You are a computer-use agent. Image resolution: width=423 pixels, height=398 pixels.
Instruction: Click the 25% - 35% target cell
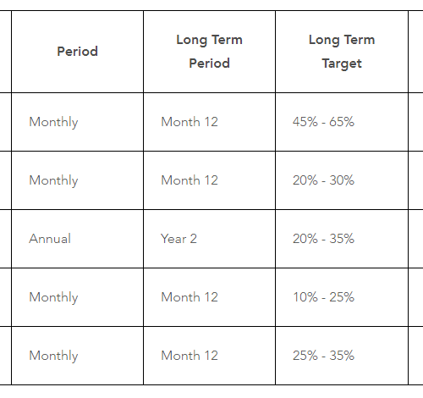342,356
